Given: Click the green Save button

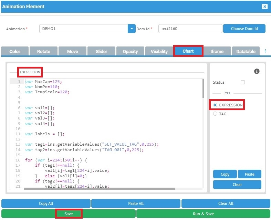Looking at the screenshot, I should click(x=69, y=214).
